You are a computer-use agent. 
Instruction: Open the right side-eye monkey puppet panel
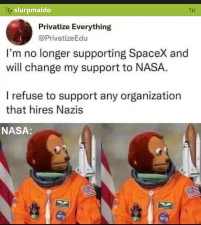click(151, 174)
